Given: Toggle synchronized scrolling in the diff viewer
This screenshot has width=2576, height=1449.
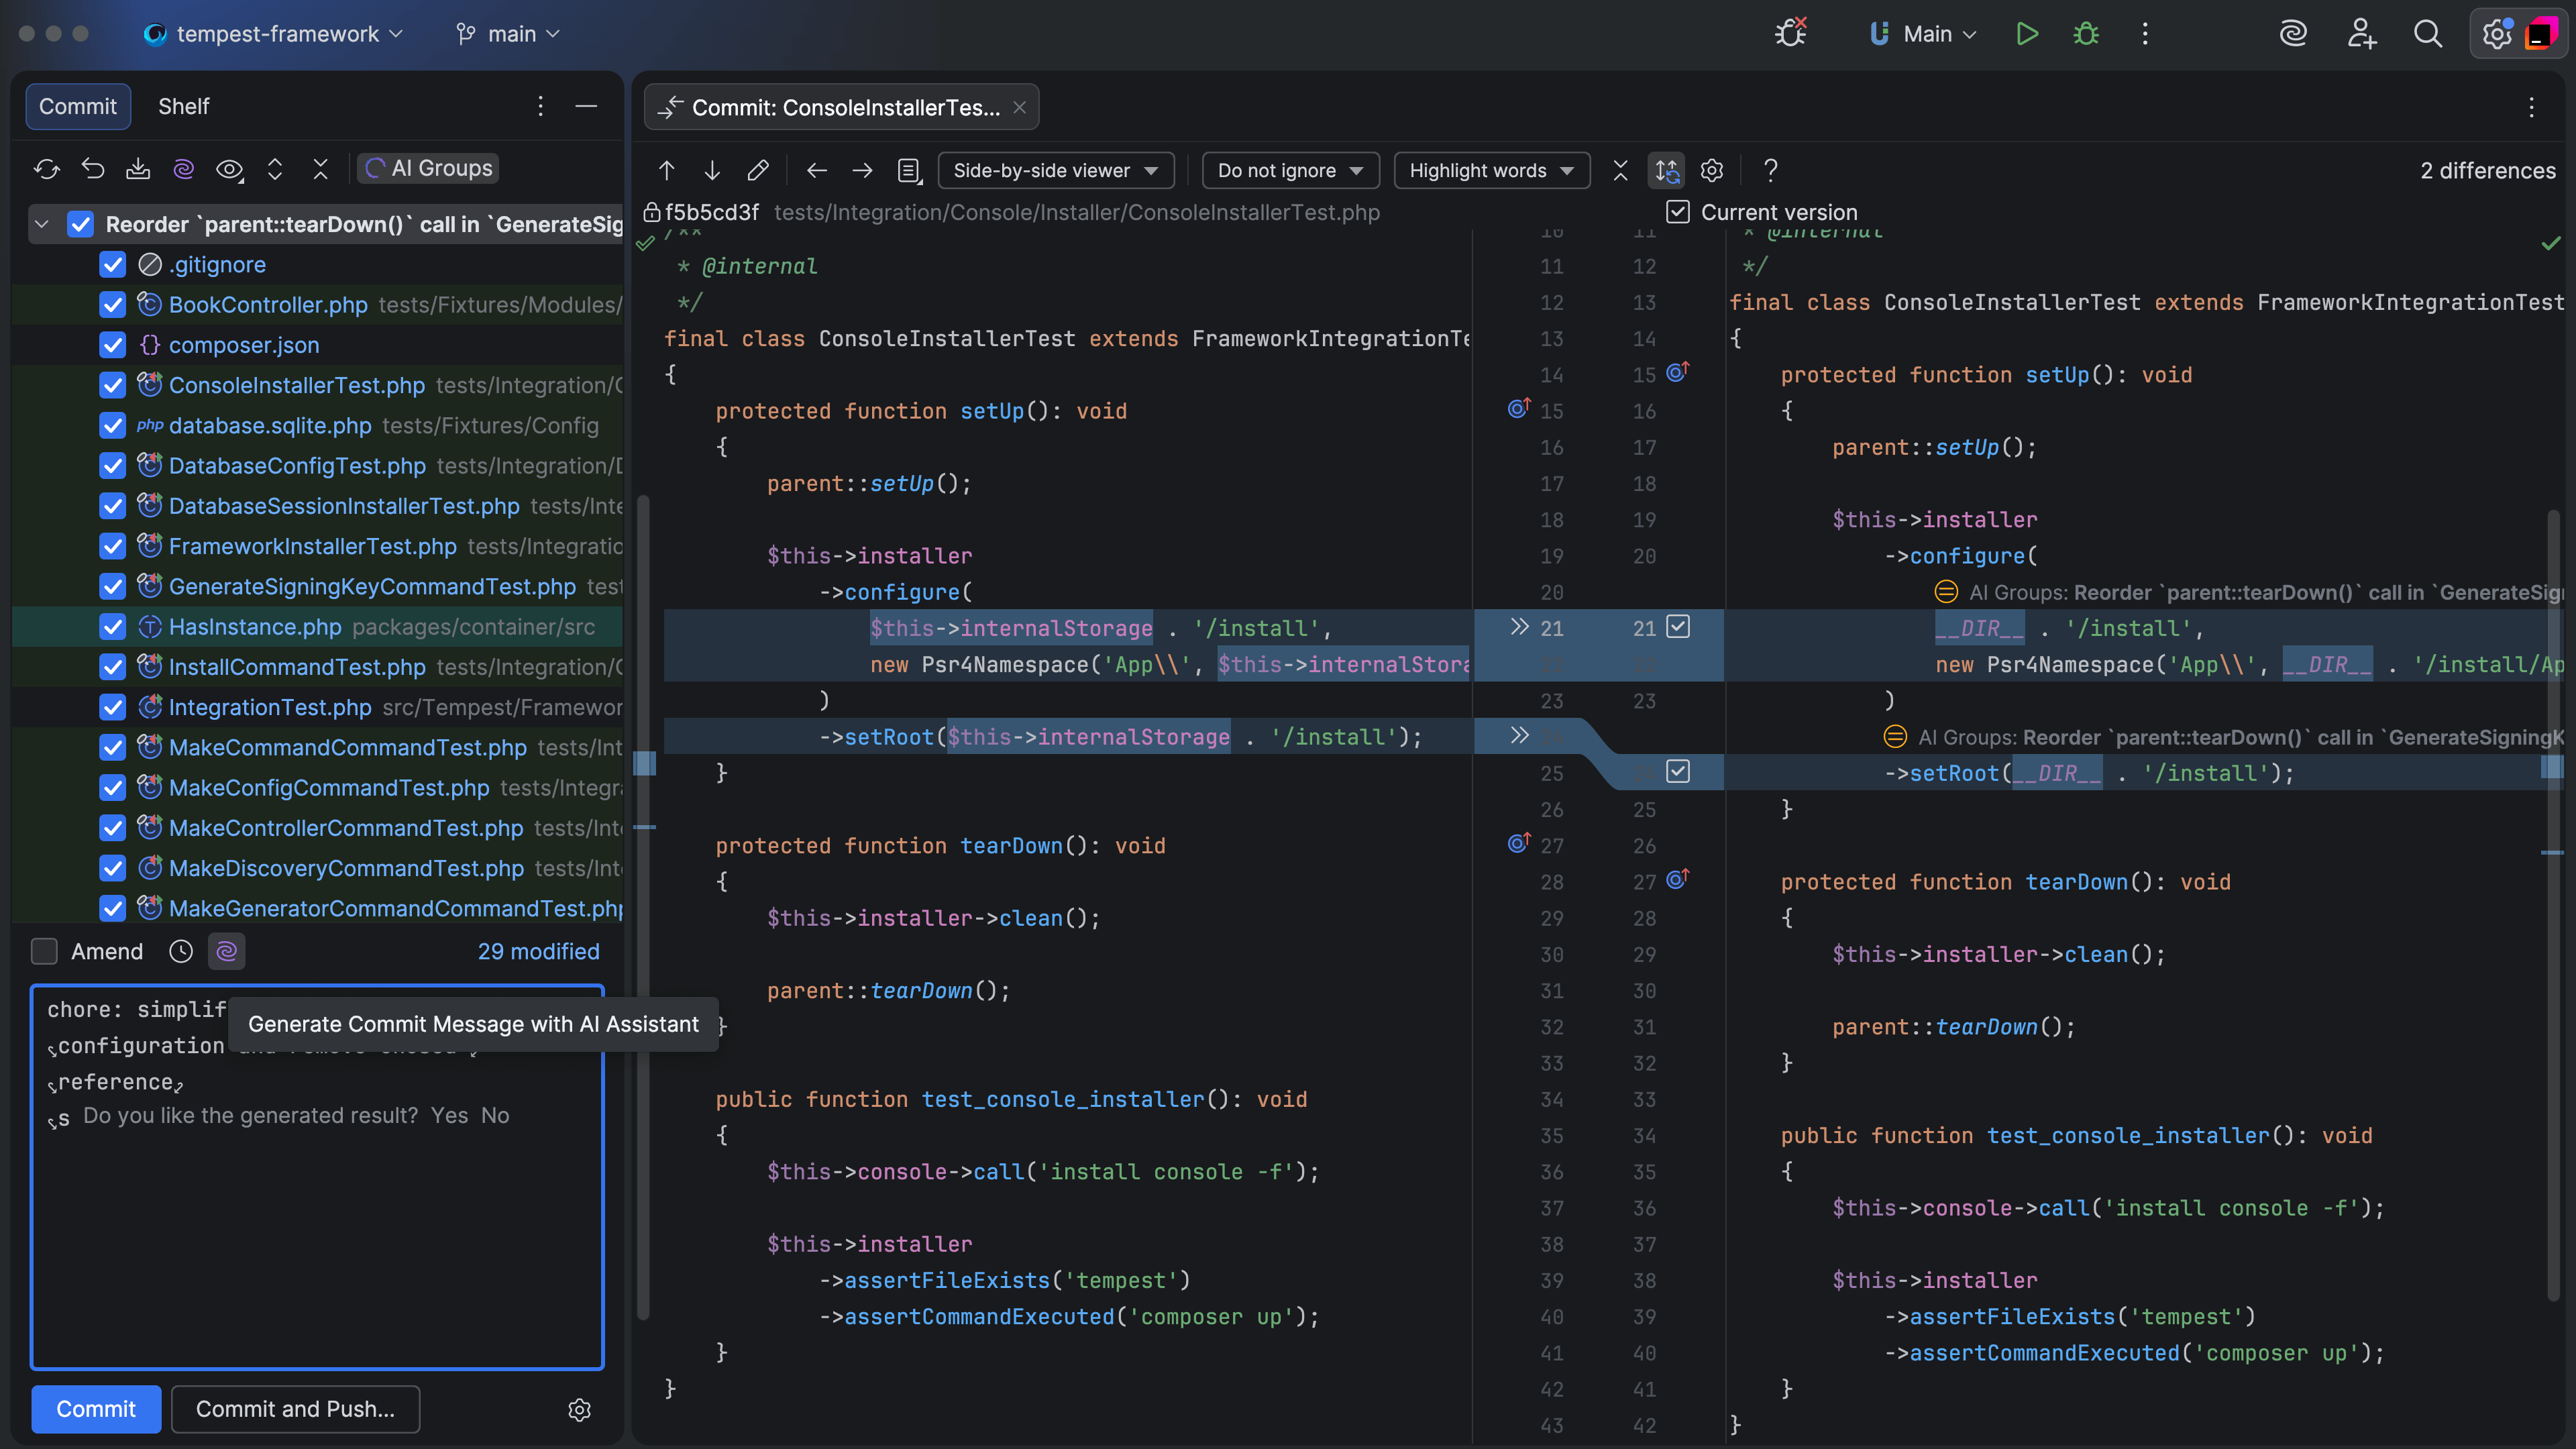Looking at the screenshot, I should tap(1667, 170).
